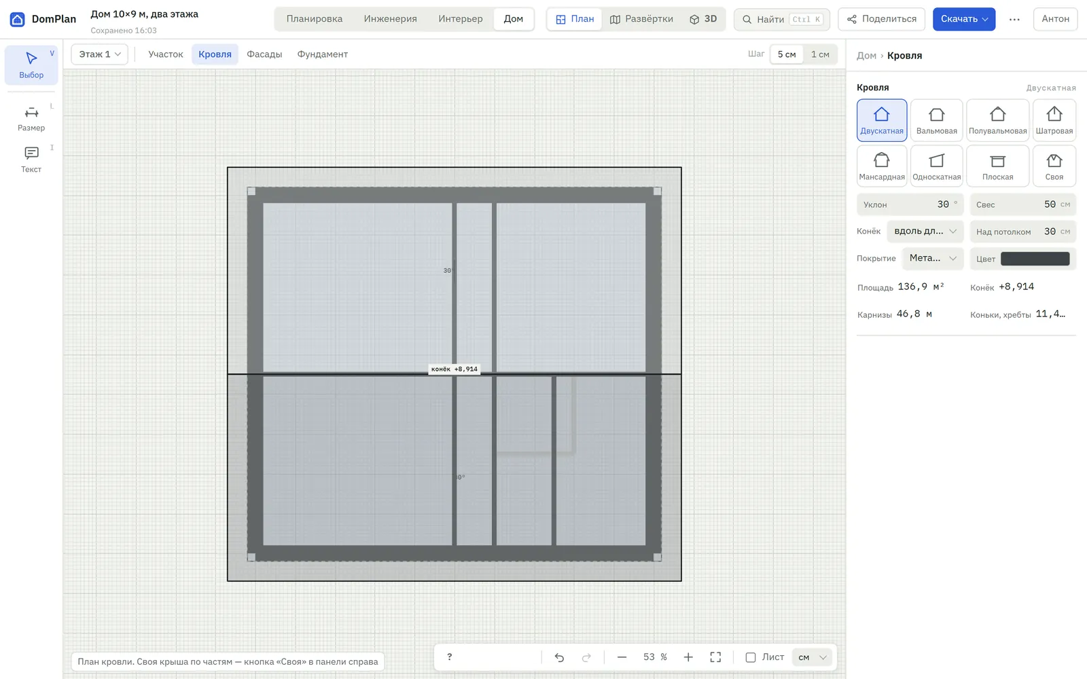Open the Этаж 1 floor dropdown
Viewport: 1087px width, 679px height.
(100, 54)
